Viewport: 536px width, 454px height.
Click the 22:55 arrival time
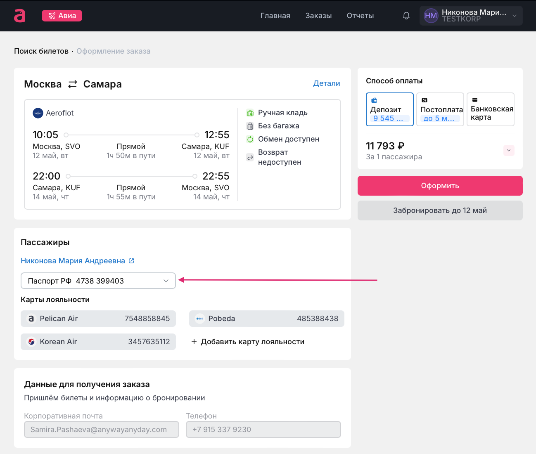(216, 176)
